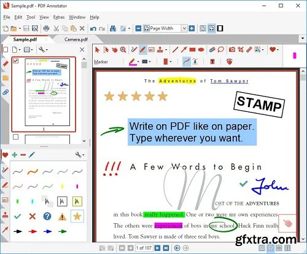
Task: Pick the yellow marker favorite swatch
Action: 62,186
